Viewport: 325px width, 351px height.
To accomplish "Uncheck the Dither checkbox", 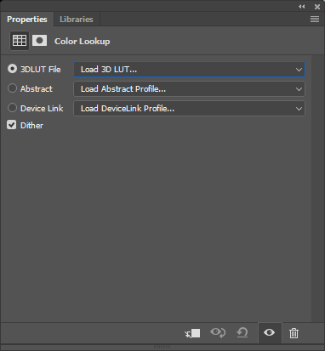I will pos(12,125).
